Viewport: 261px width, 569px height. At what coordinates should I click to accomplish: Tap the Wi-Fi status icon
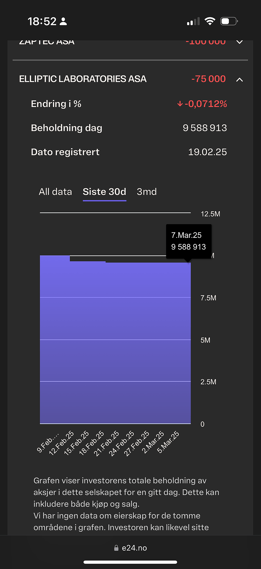pyautogui.click(x=209, y=21)
